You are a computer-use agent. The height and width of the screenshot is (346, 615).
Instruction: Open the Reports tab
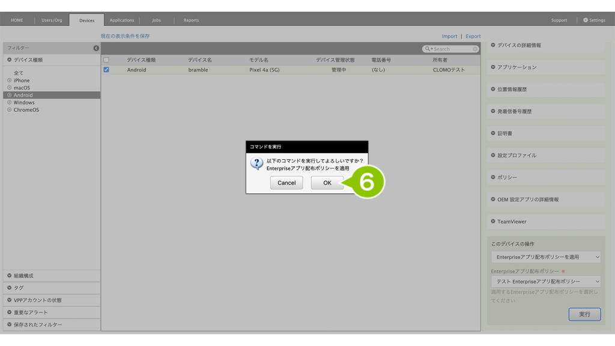(x=191, y=20)
